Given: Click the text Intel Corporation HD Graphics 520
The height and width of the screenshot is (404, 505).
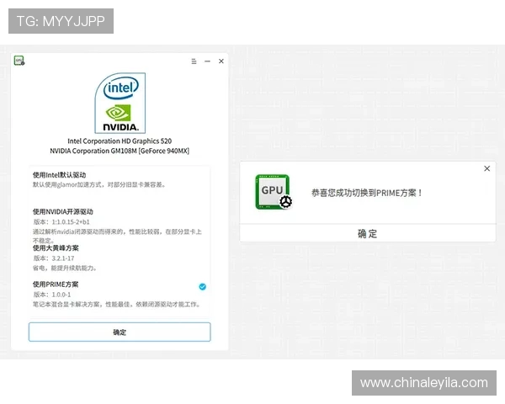Looking at the screenshot, I should (x=120, y=141).
